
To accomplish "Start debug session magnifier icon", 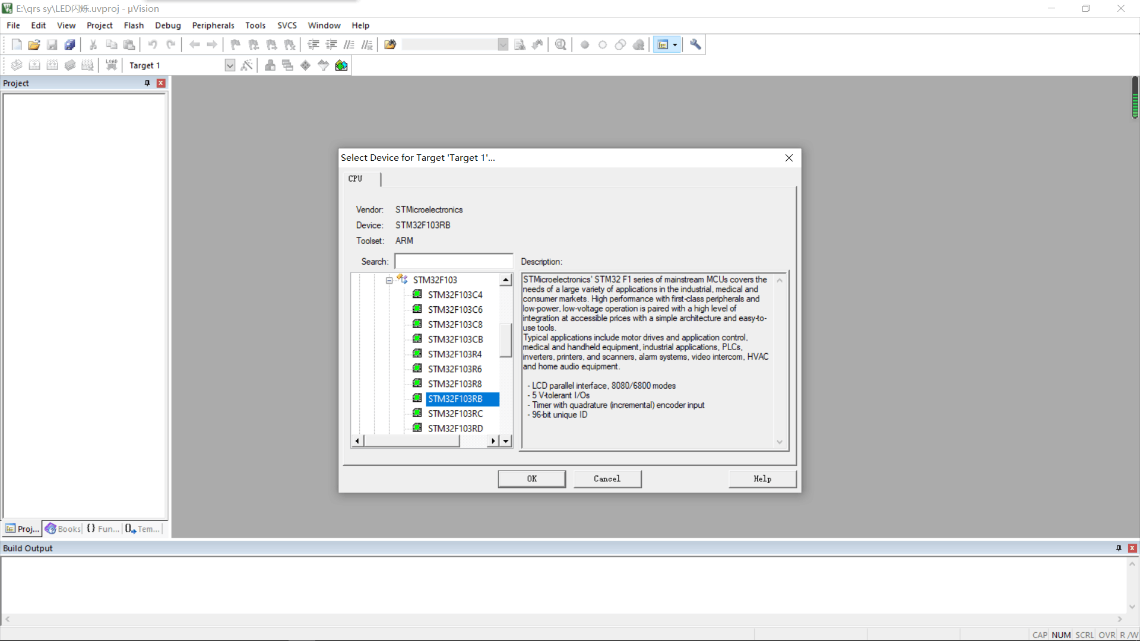I will tap(560, 45).
